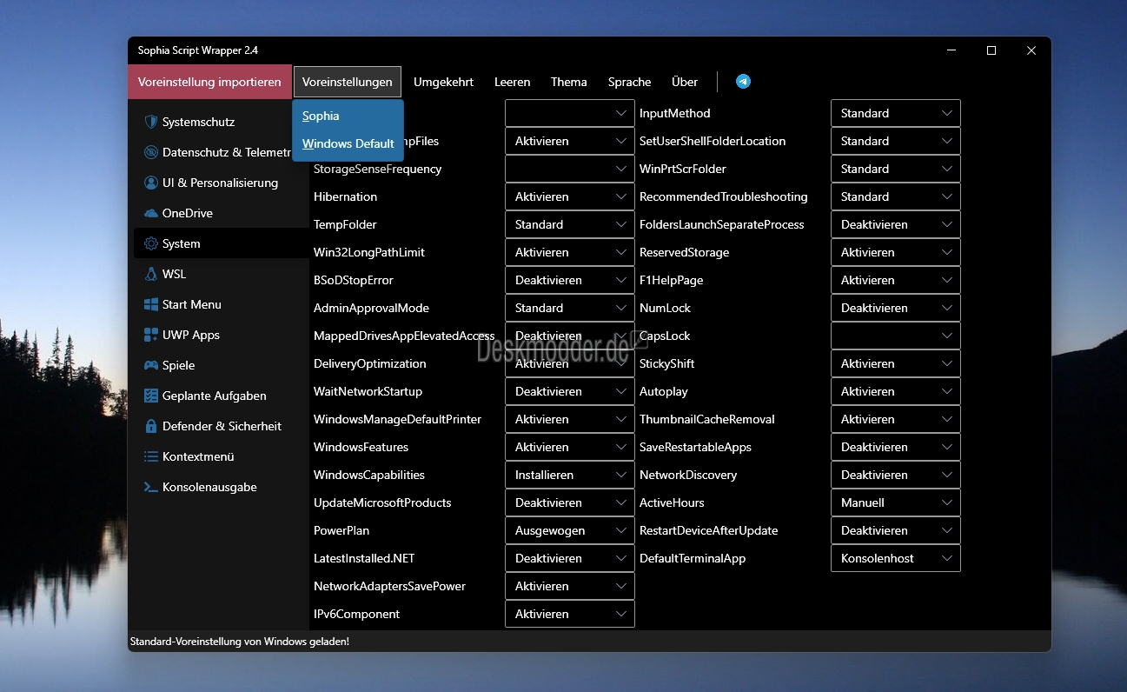The width and height of the screenshot is (1127, 692).
Task: Open the Voreinstellungen menu
Action: click(x=348, y=82)
